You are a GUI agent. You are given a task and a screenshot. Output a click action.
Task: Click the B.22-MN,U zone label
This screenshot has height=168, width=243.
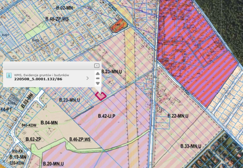[178, 116]
